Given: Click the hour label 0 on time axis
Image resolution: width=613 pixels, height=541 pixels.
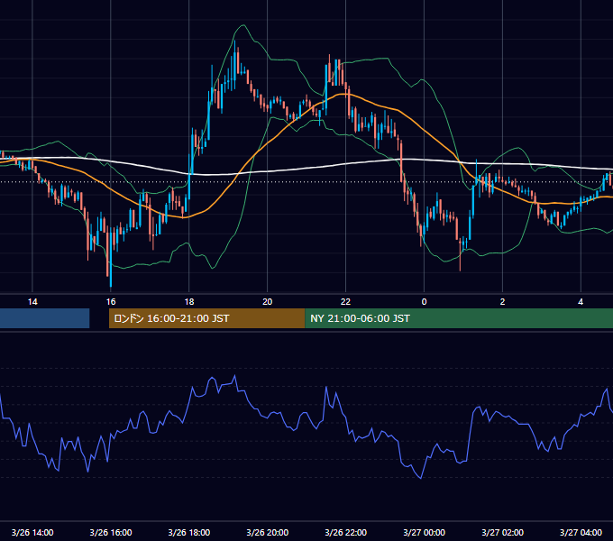Looking at the screenshot, I should click(x=425, y=302).
